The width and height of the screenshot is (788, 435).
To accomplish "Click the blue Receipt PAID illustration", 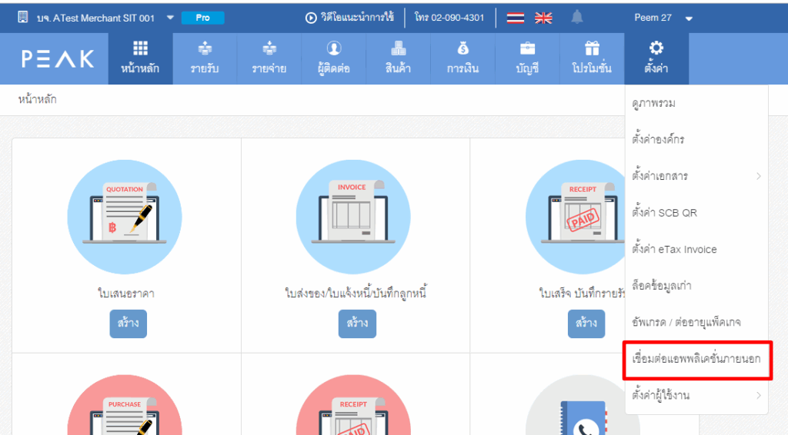I will (x=576, y=217).
